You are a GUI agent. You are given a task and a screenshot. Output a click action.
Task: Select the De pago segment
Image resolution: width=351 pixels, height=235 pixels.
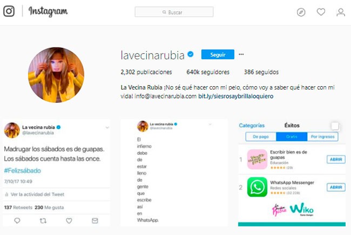(x=261, y=136)
